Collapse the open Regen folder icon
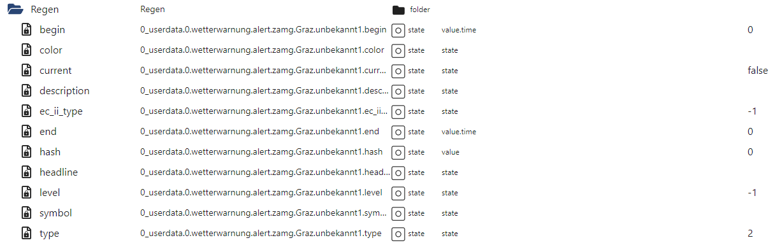The height and width of the screenshot is (245, 775). (x=15, y=10)
